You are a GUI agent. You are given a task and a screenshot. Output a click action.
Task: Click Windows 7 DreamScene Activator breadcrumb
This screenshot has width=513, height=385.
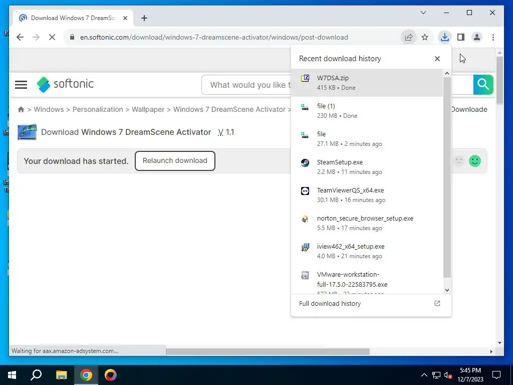(229, 109)
